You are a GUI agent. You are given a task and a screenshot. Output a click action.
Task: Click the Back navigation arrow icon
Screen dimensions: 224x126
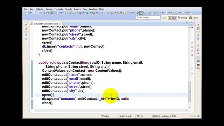click(177, 13)
